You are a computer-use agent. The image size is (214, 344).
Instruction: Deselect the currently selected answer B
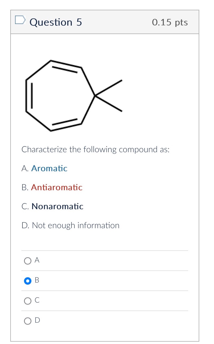27,281
